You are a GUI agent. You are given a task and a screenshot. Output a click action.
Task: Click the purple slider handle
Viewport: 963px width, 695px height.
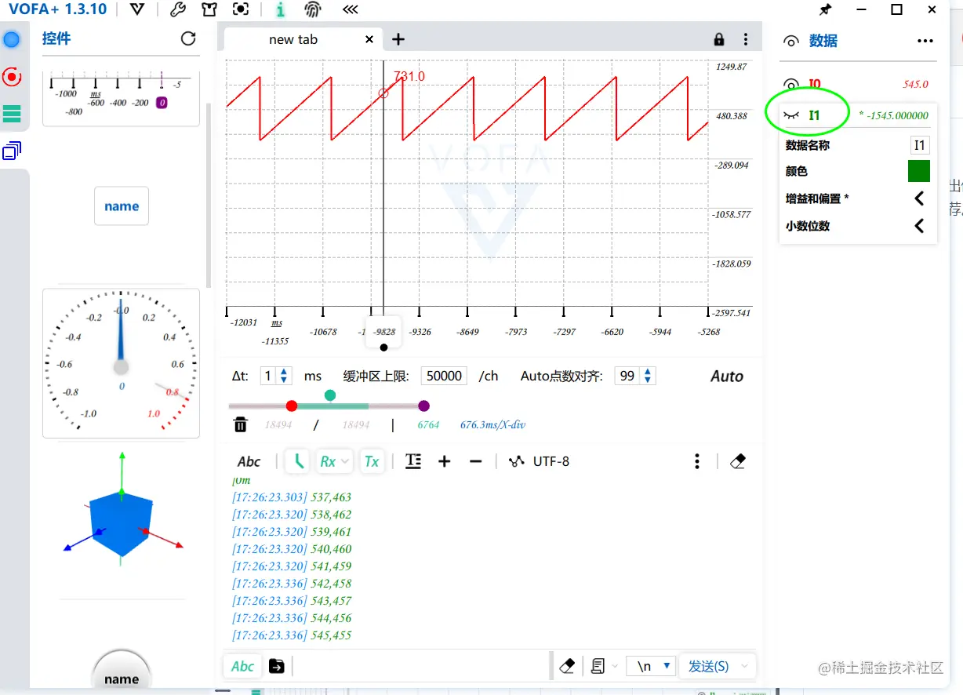[x=423, y=406]
